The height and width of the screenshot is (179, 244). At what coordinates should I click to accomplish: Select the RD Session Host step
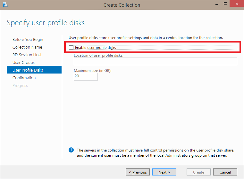point(27,55)
